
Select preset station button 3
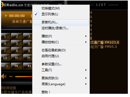click(x=28, y=36)
